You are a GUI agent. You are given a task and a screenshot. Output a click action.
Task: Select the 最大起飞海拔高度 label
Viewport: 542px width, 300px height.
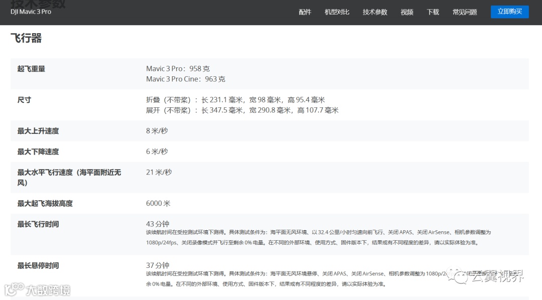click(x=45, y=203)
